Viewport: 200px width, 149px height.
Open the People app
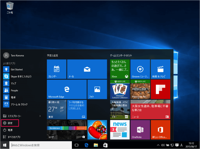pyautogui.click(x=11, y=91)
